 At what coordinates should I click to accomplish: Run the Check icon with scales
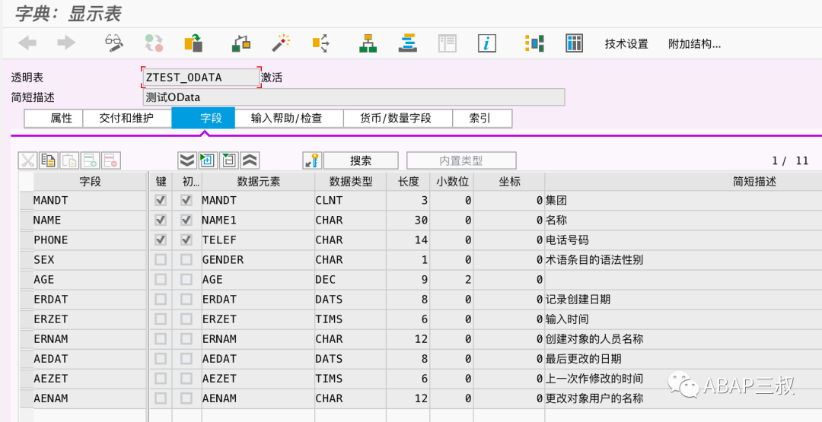pyautogui.click(x=241, y=43)
